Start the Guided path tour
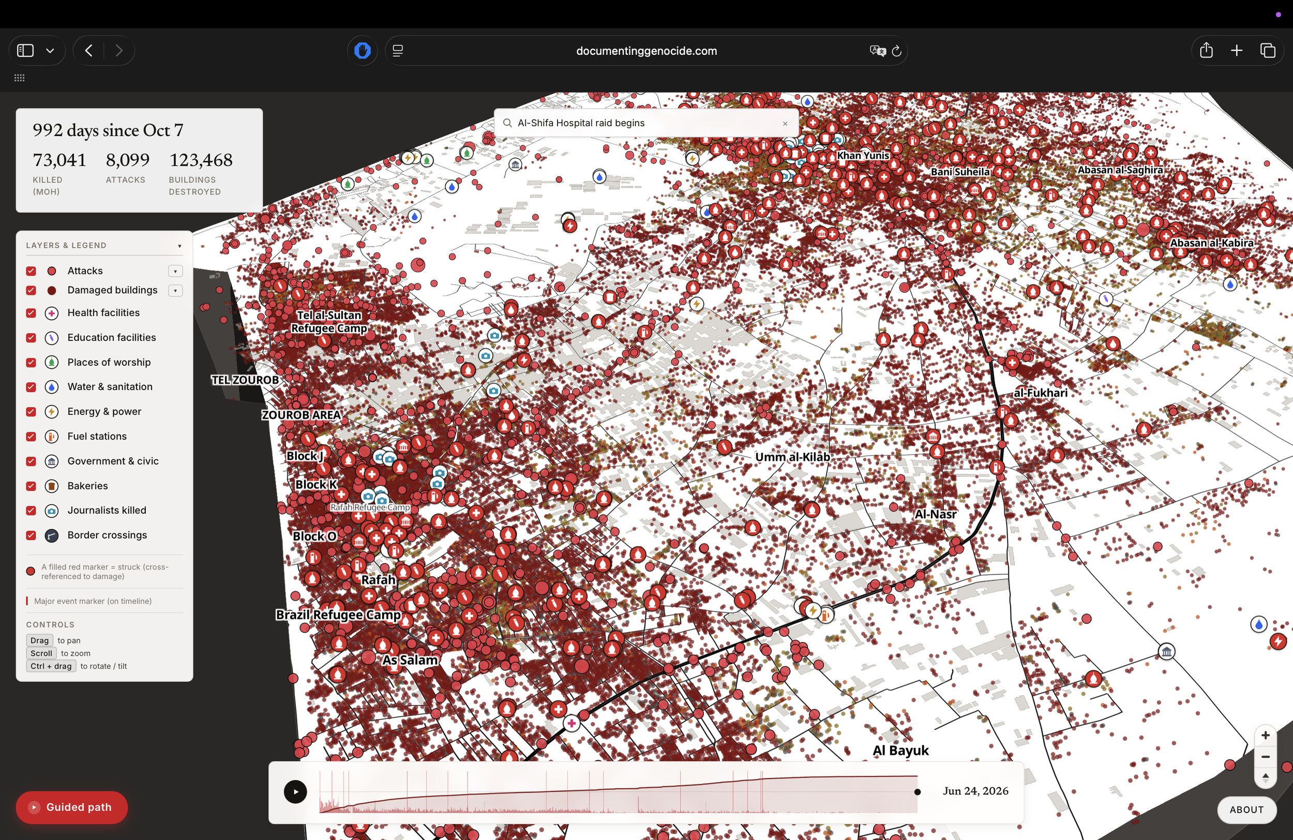Screen dimensions: 1293x840 [72, 807]
